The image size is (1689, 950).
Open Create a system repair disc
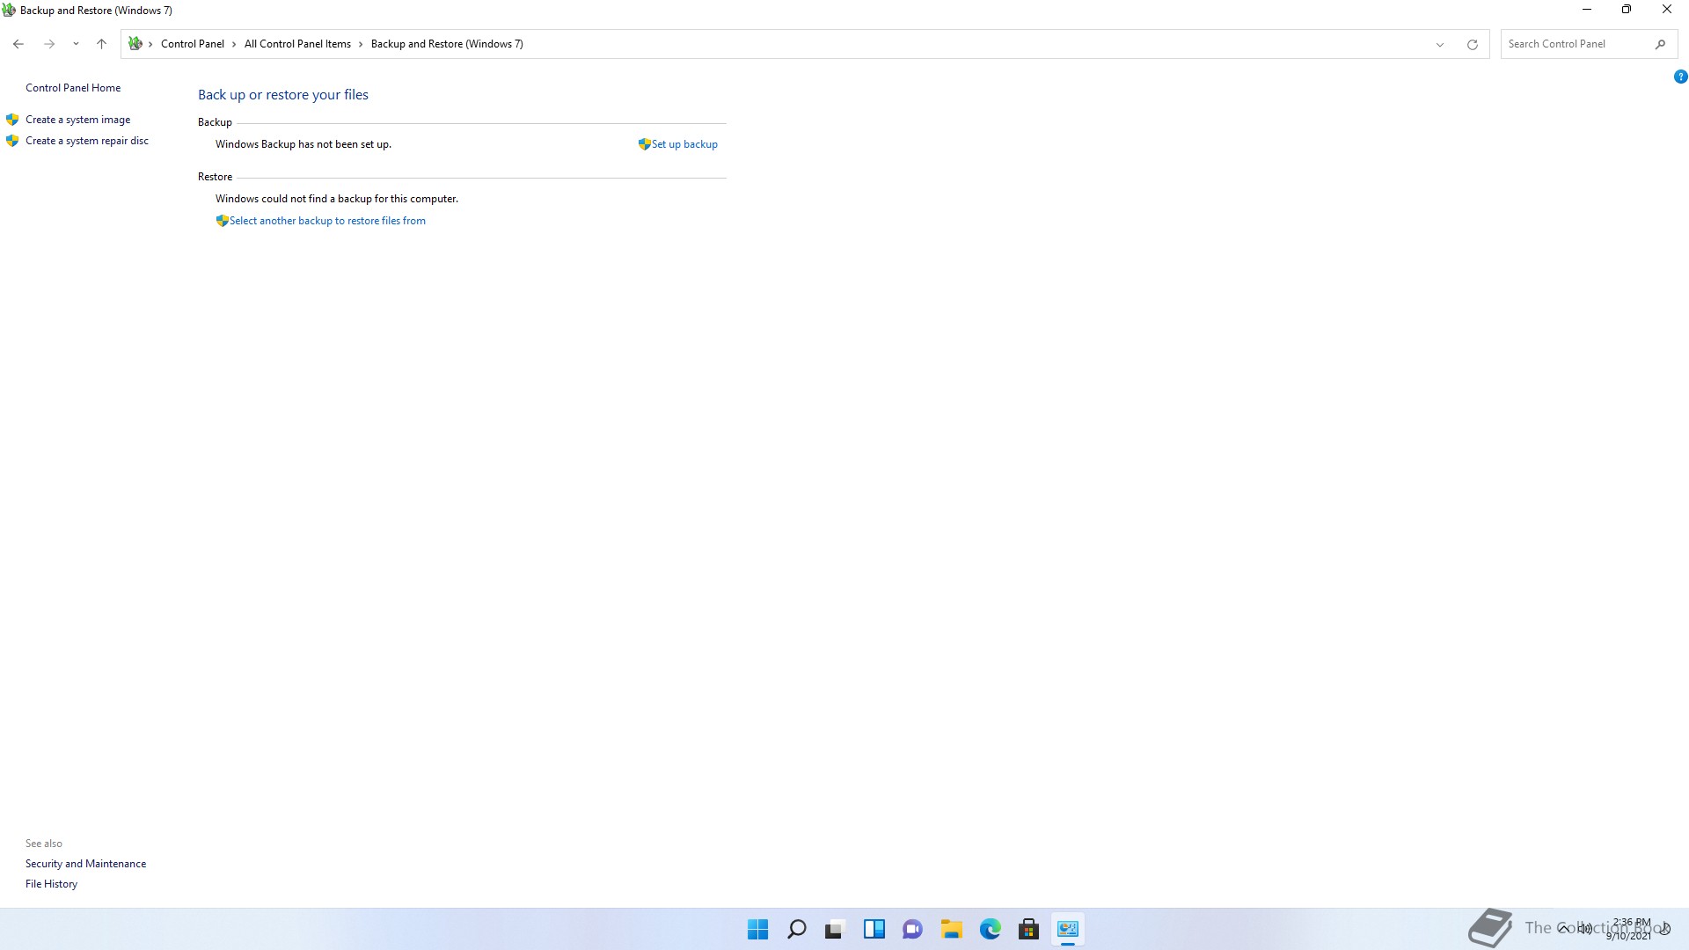pos(87,141)
